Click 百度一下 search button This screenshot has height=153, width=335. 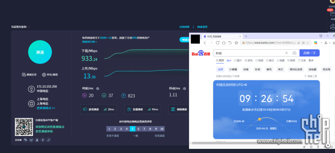309,53
